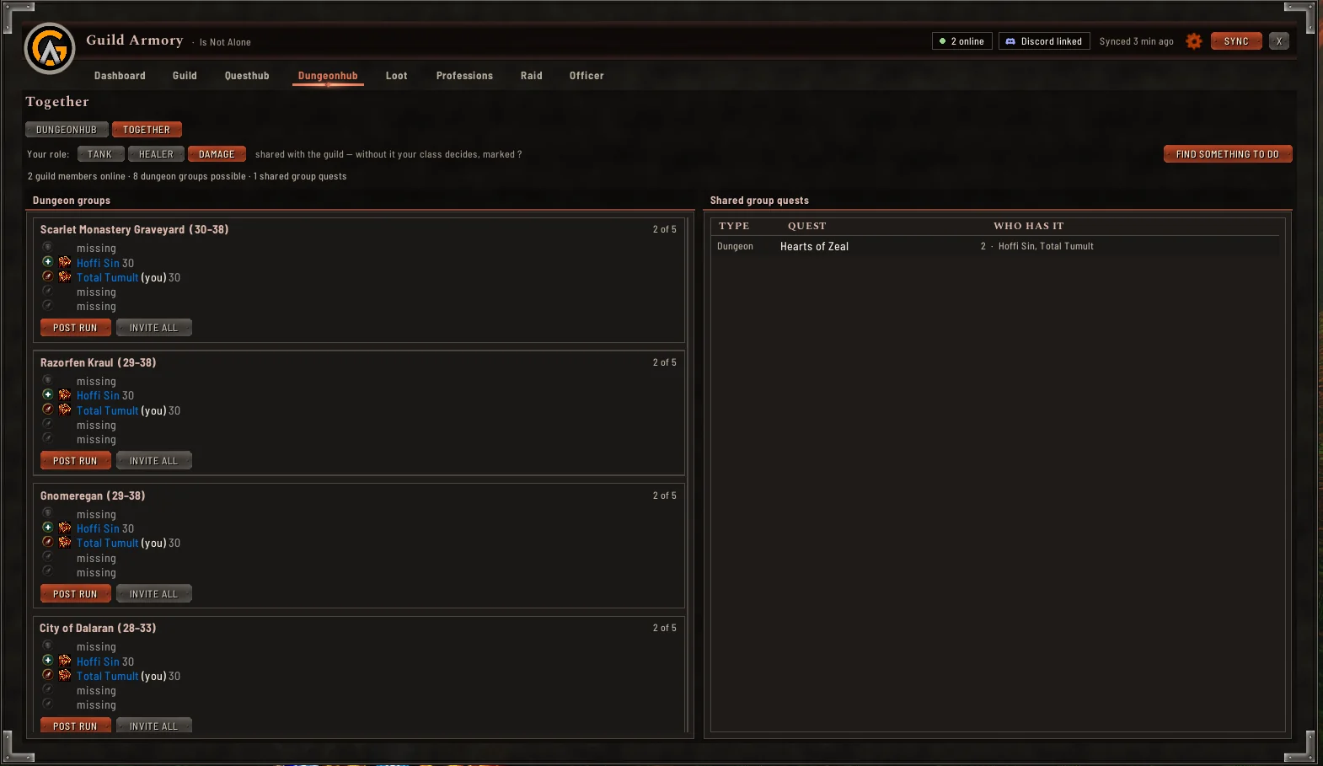Image resolution: width=1323 pixels, height=766 pixels.
Task: Click the 2 online indicator
Action: 962,41
